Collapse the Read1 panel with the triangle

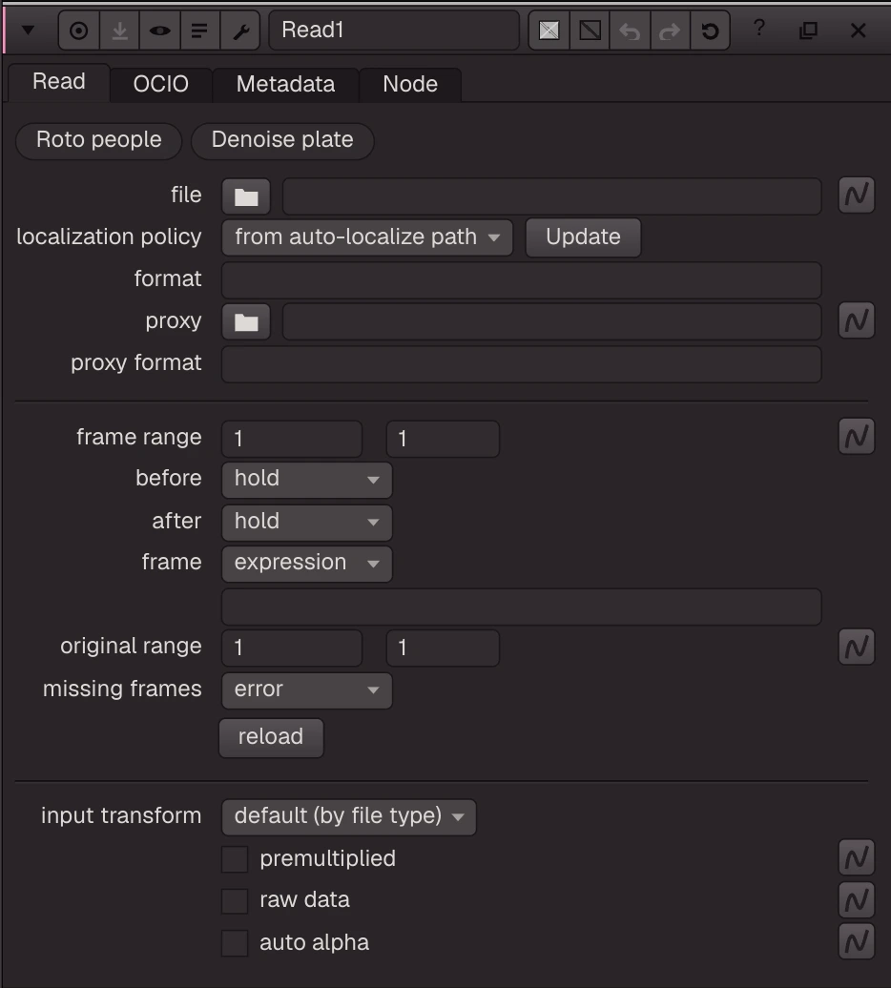[28, 30]
